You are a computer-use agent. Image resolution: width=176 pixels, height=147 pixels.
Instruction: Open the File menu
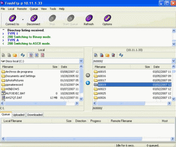3,9
